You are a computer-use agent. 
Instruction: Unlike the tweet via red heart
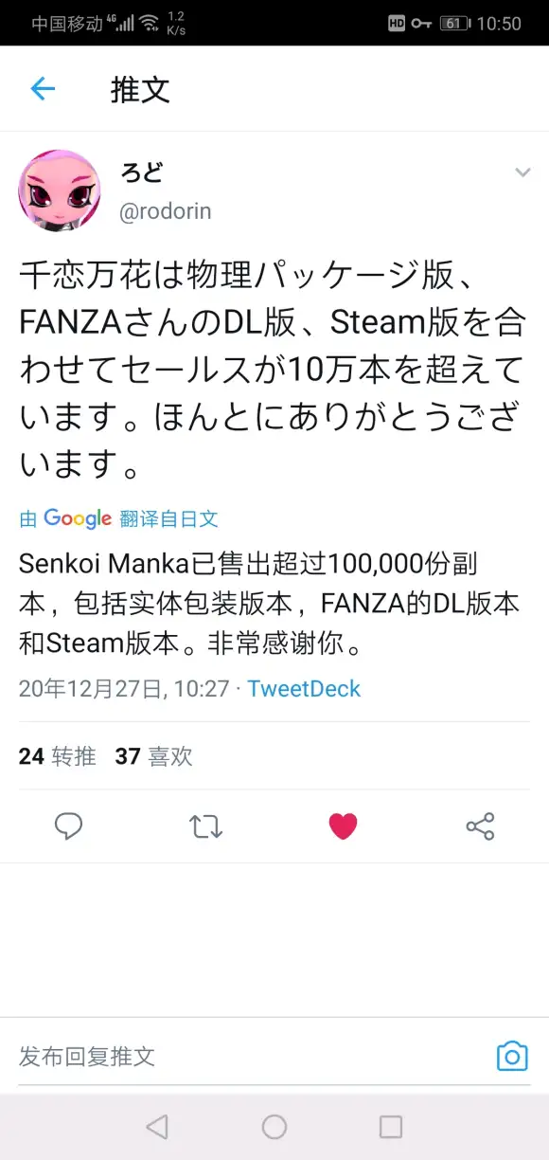[x=343, y=826]
